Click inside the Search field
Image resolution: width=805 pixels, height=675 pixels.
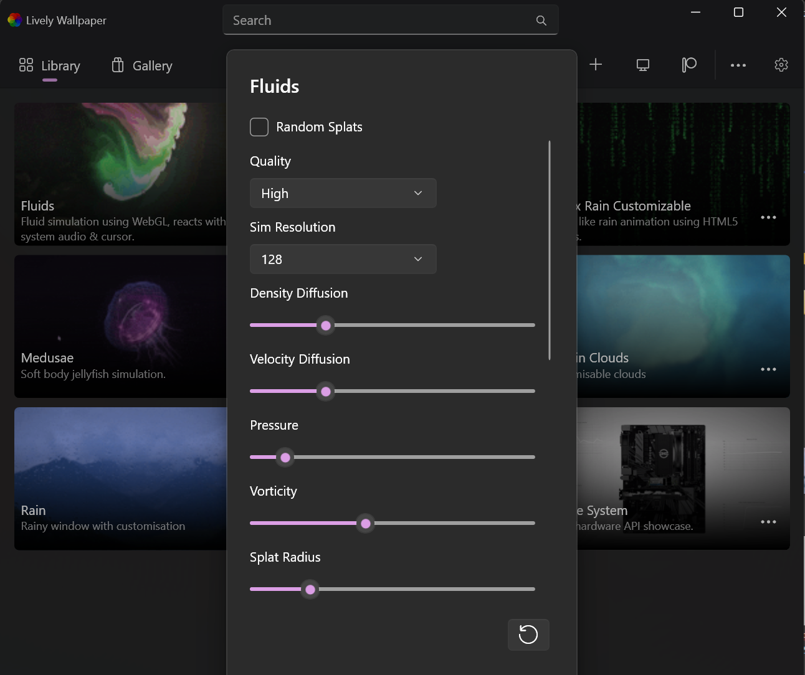[x=374, y=20]
